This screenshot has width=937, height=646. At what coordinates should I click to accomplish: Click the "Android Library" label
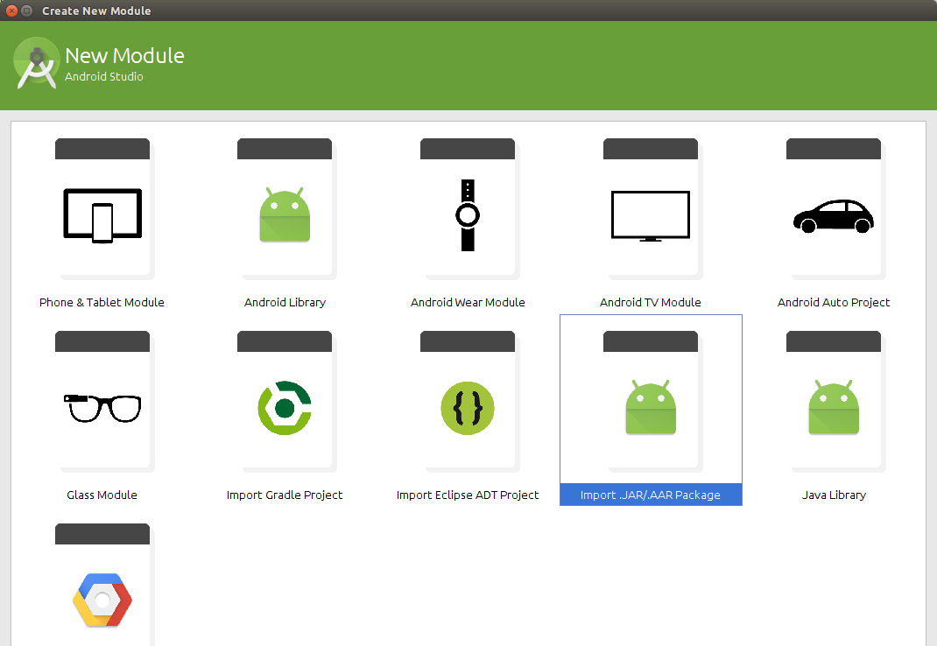[x=285, y=302]
